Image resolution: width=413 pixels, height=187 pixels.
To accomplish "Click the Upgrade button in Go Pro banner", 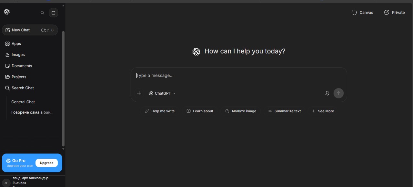I will (46, 163).
